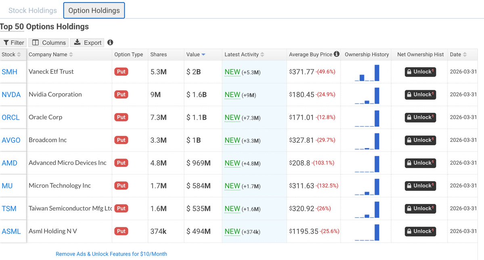Export the options holdings table
This screenshot has height=260, width=484.
87,42
